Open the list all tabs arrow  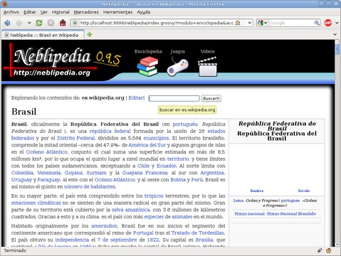click(x=335, y=35)
